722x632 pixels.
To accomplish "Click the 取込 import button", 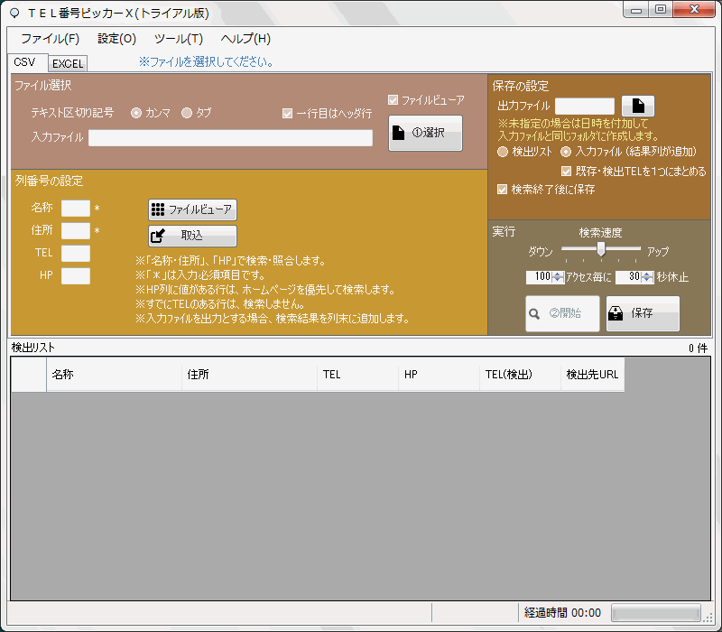I will tap(192, 236).
